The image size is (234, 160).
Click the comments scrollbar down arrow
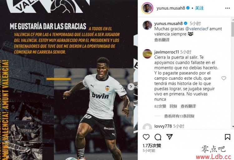[x=233, y=127]
